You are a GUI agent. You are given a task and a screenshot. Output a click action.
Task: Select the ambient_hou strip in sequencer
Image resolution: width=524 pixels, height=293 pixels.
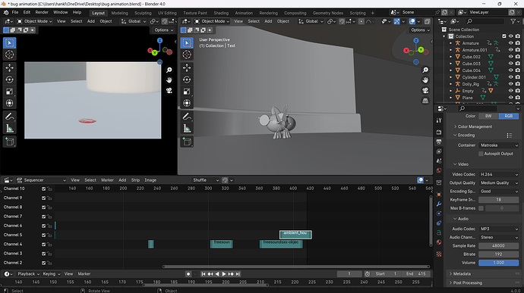[x=295, y=235]
